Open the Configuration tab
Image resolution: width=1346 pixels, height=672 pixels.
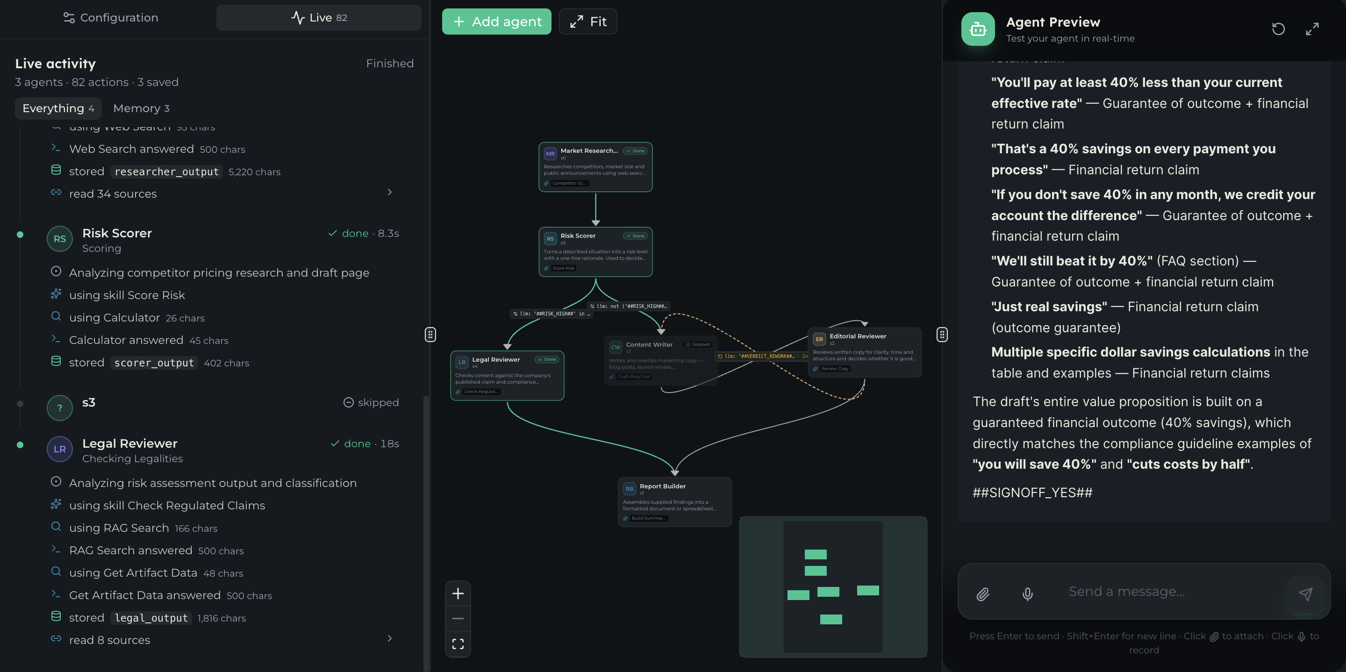(110, 18)
